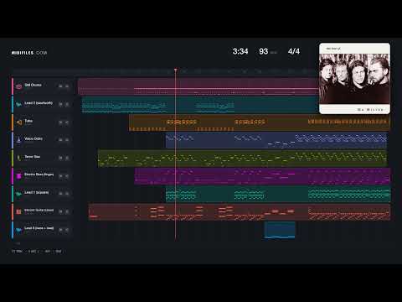The image size is (402, 302).
Task: Solo the GM Drums track
Action: (67, 86)
